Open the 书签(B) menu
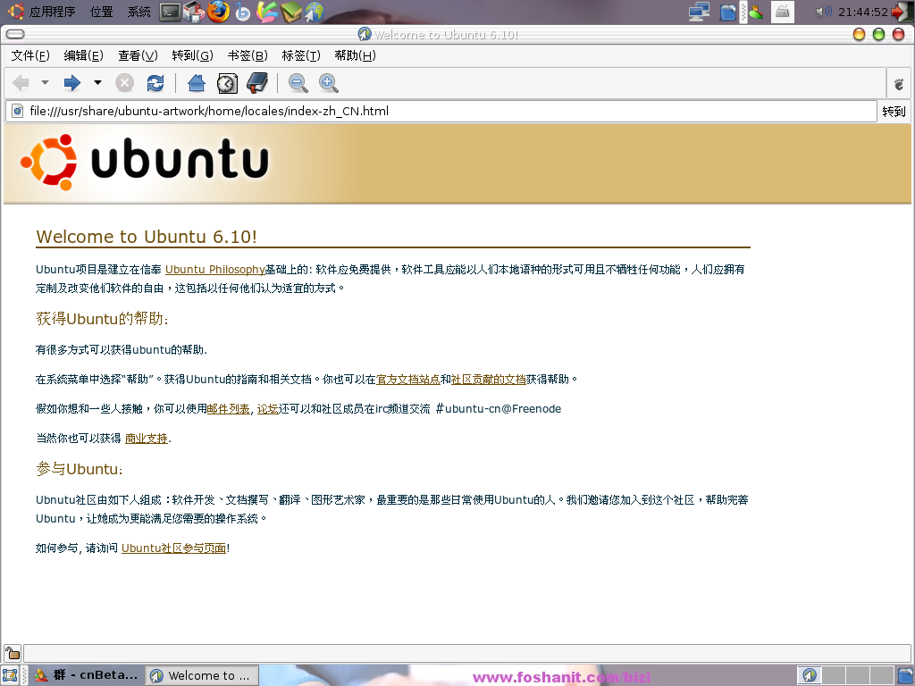 pyautogui.click(x=248, y=55)
